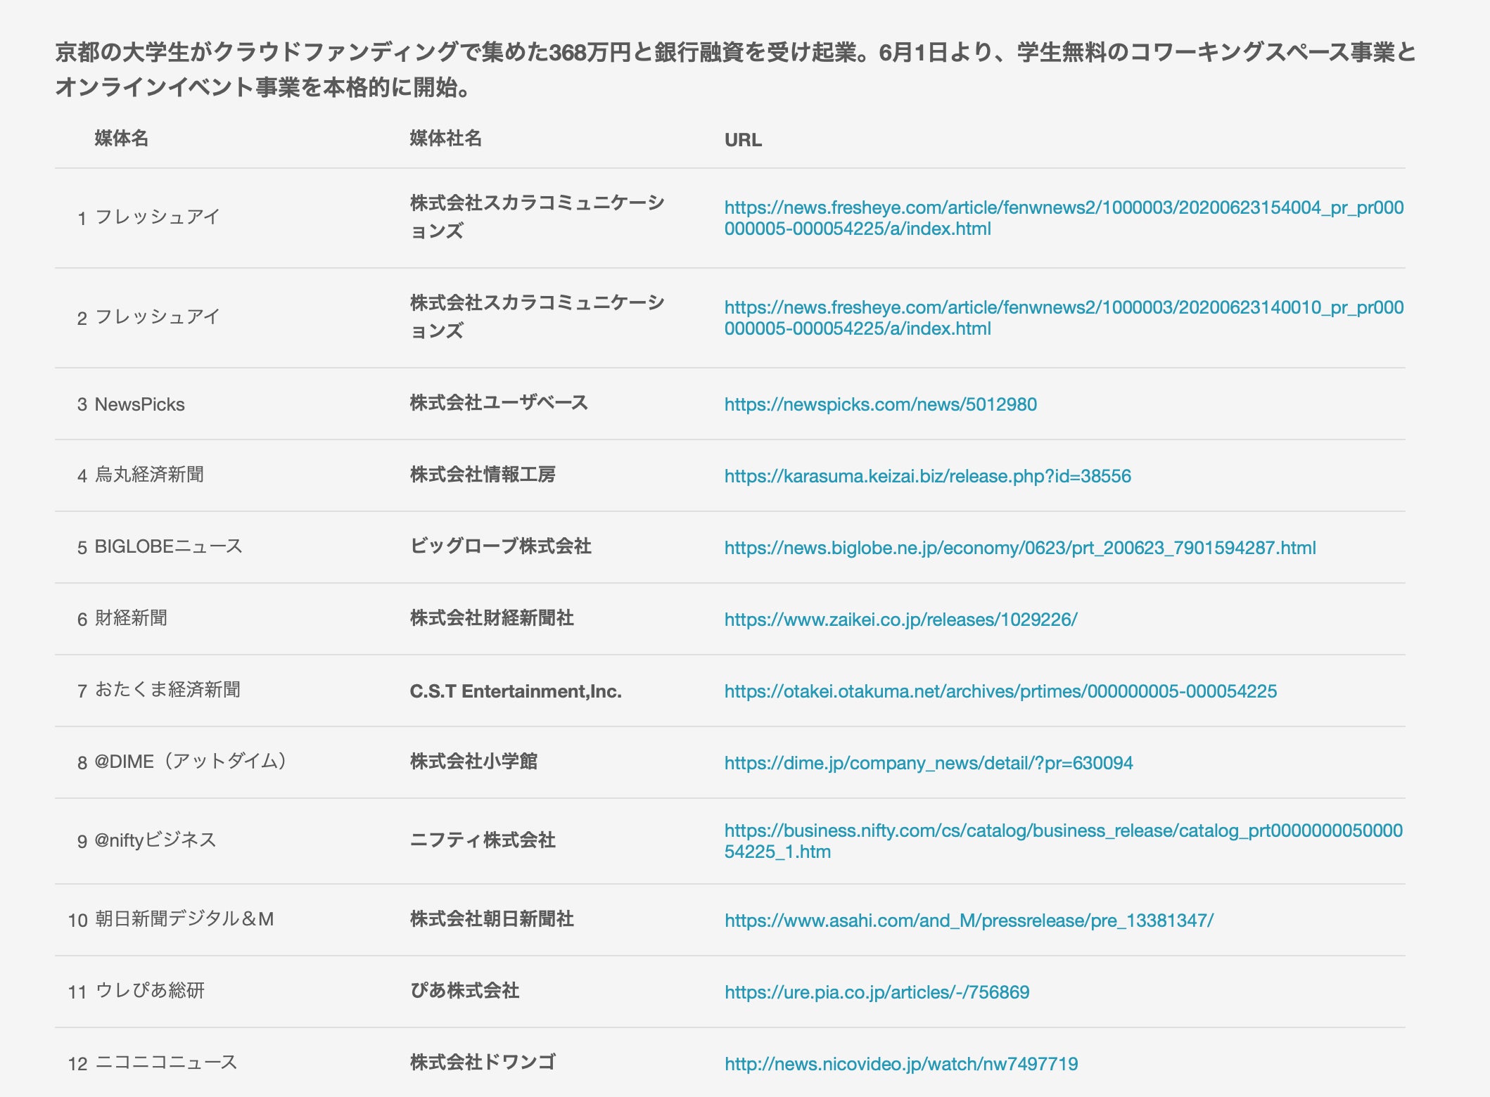This screenshot has width=1490, height=1097.
Task: Click the dime.jp company_news link
Action: (x=928, y=763)
